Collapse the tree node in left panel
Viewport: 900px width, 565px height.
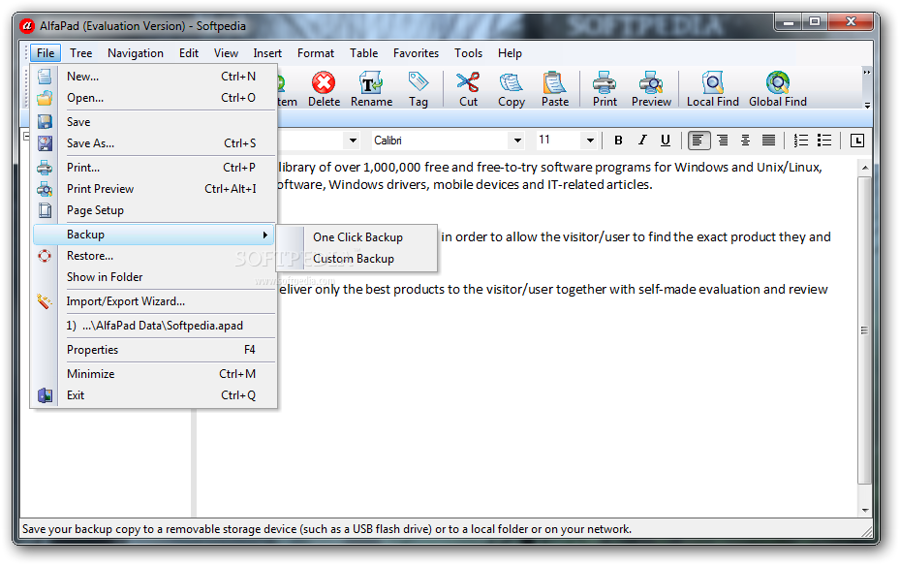[26, 136]
